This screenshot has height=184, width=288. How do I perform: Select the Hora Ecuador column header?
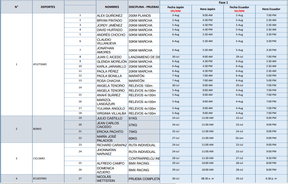(x=271, y=9)
